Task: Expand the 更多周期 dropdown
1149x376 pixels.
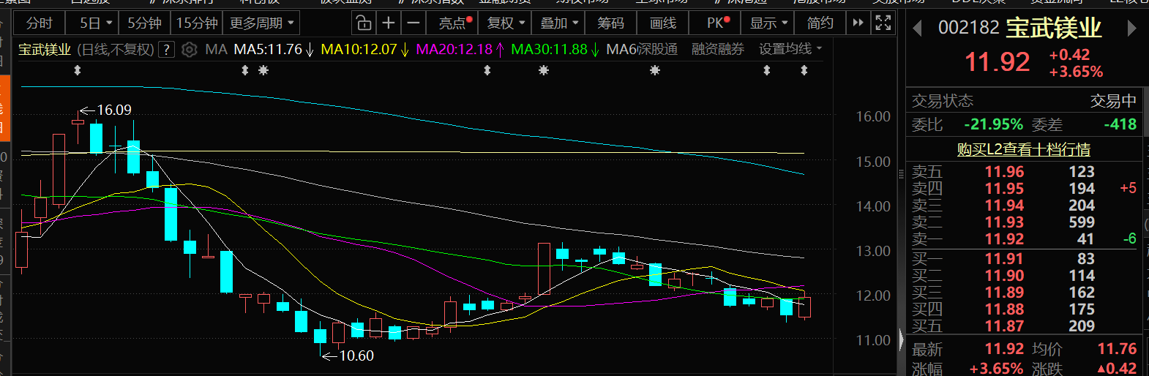Action: [x=261, y=23]
